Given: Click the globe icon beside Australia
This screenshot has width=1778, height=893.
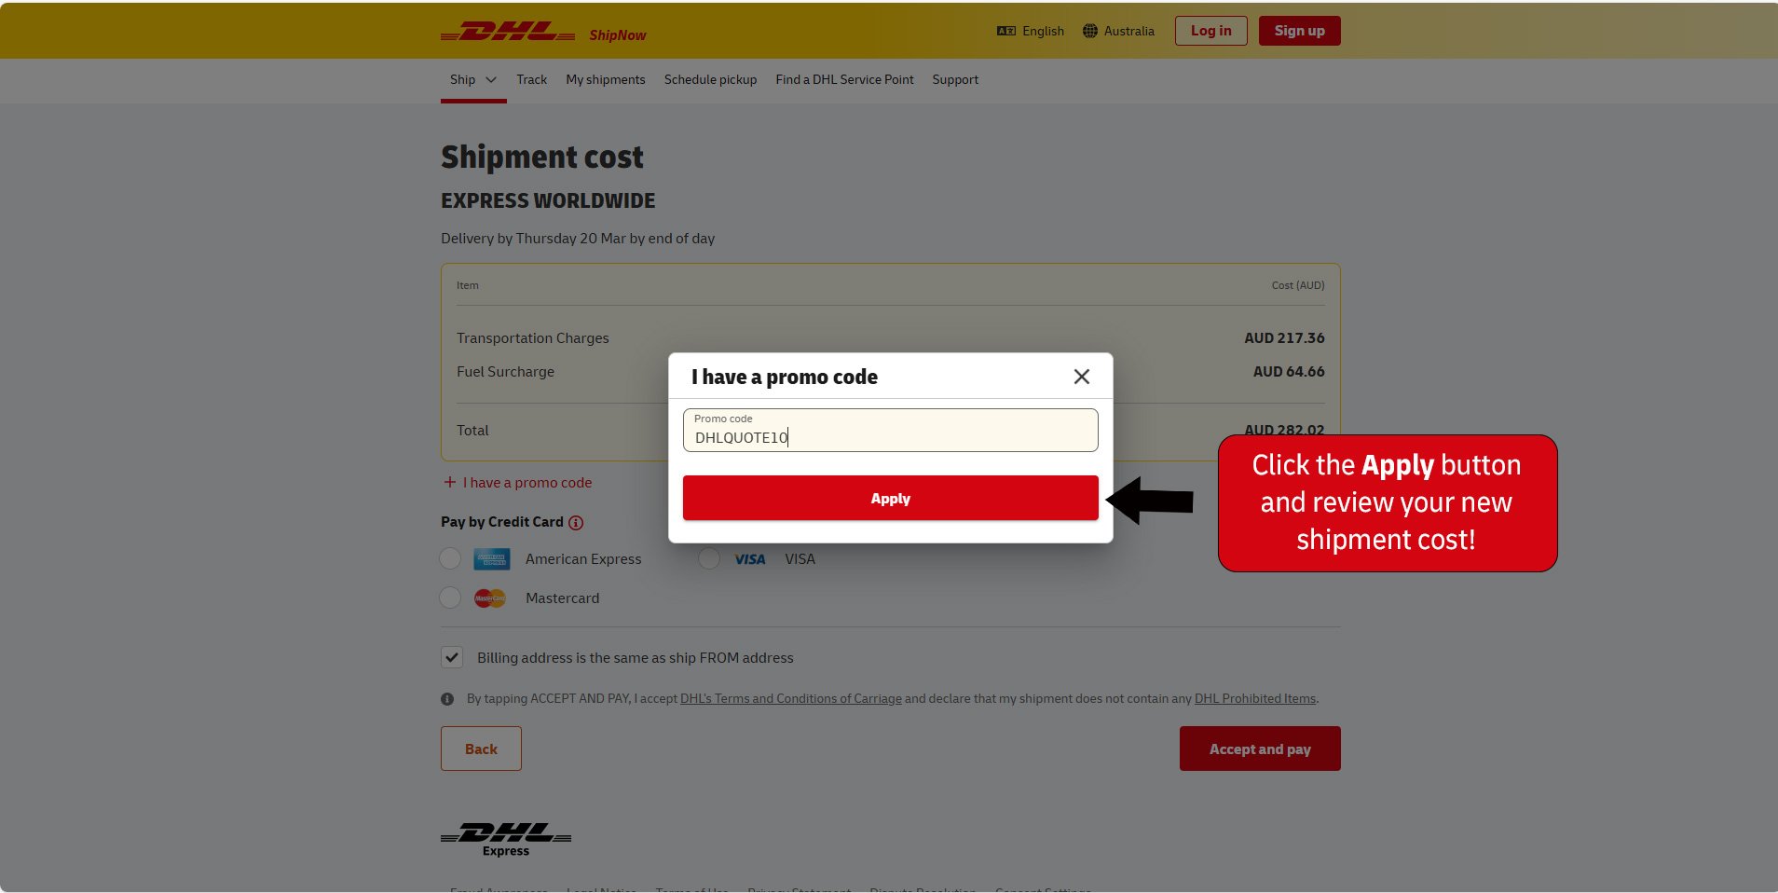Looking at the screenshot, I should coord(1090,31).
